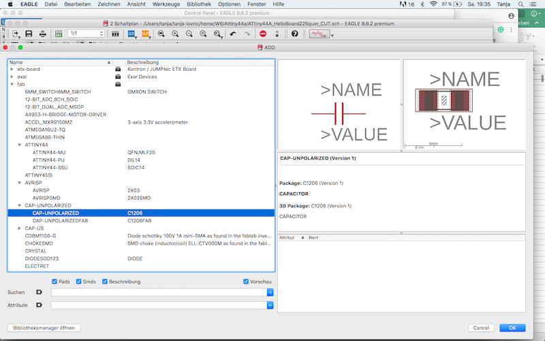Open the Bibliothek menu
The height and width of the screenshot is (341, 545).
click(199, 4)
